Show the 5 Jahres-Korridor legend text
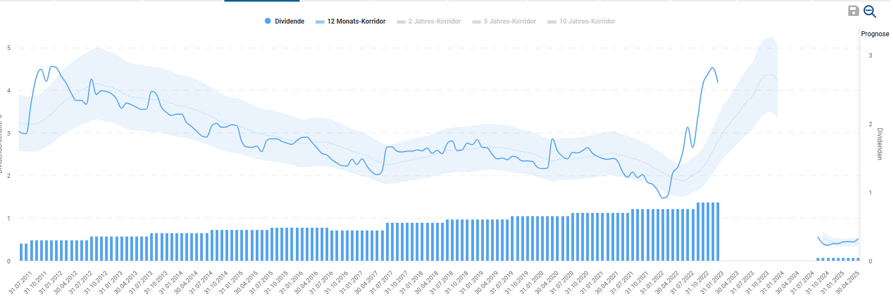The image size is (893, 304). click(510, 21)
